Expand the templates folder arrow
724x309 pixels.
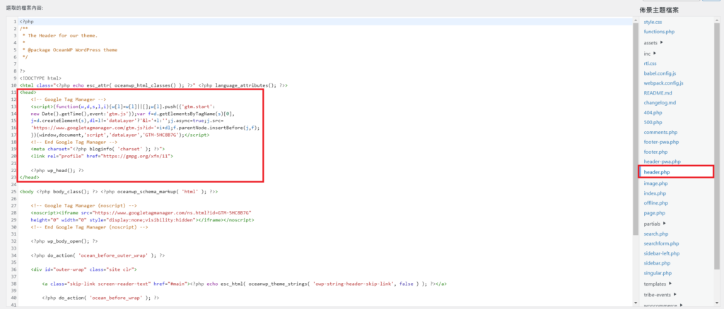[670, 283]
